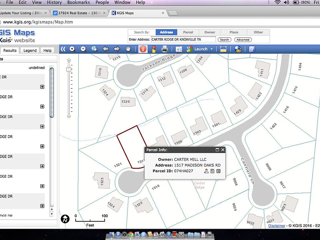Viewport: 320px width, 240px height.
Task: Open the Bookmarks menu in menu bar
Action: (x=78, y=2)
